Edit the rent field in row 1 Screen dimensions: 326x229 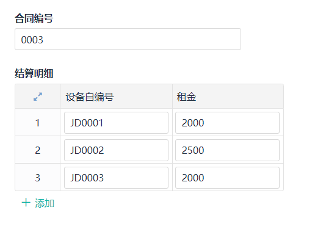point(227,123)
